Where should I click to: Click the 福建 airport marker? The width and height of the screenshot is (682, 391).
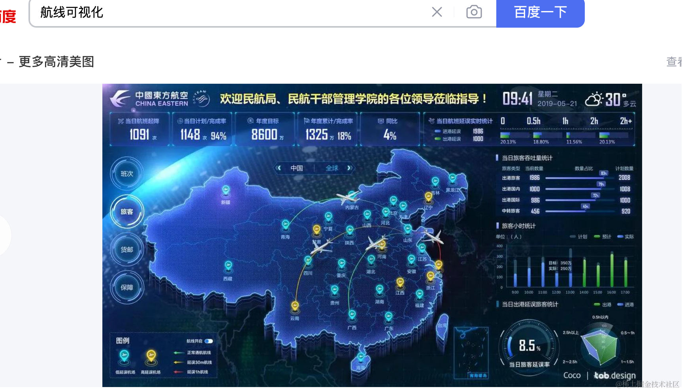coord(419,295)
